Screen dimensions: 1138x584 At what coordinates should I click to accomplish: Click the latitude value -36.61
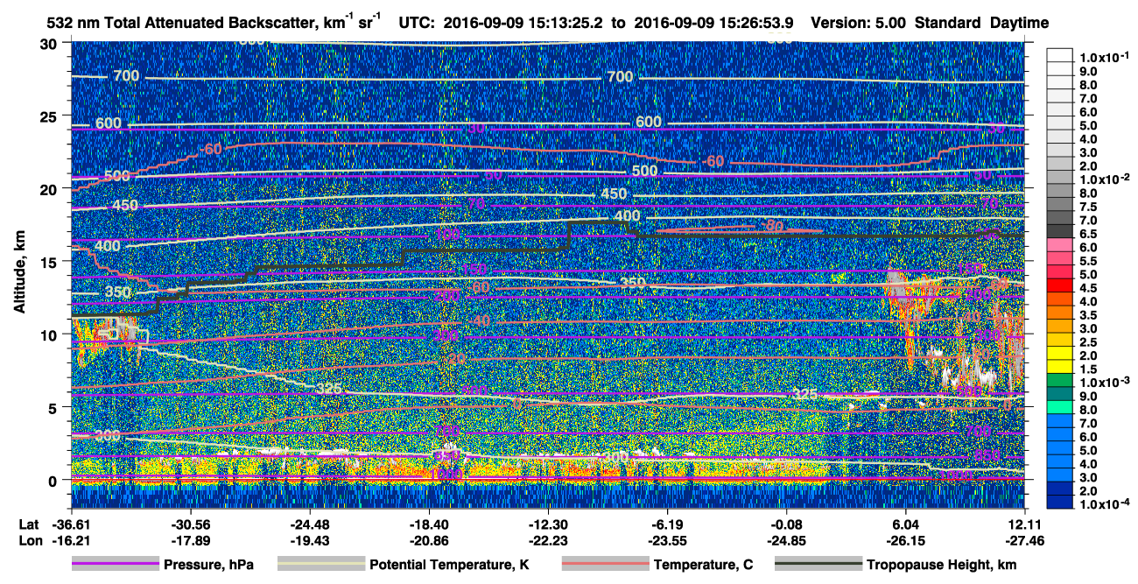[x=71, y=524]
